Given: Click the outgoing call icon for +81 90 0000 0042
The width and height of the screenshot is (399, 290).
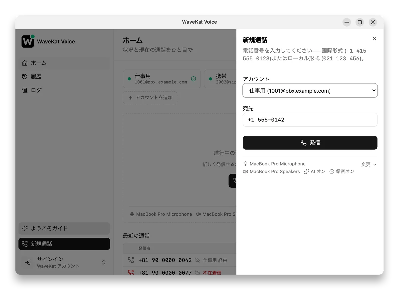Looking at the screenshot, I should (x=131, y=260).
